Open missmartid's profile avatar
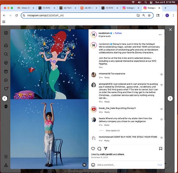Image resolution: width=178 pixels, height=173 pixels. [94, 75]
